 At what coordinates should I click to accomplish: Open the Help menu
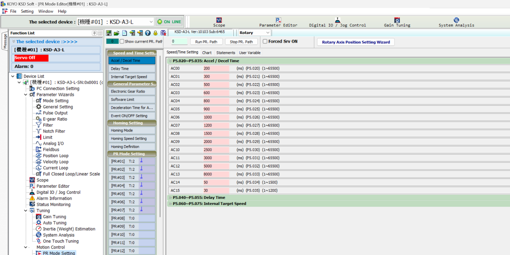tap(62, 11)
